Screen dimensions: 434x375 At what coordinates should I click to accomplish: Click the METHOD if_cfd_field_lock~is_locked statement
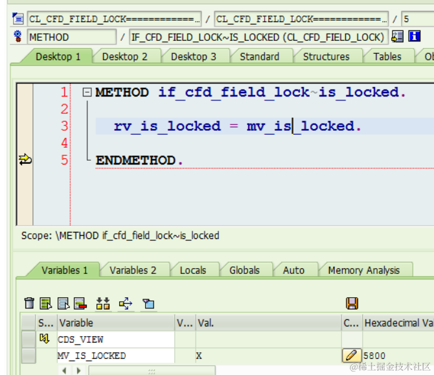coord(251,92)
